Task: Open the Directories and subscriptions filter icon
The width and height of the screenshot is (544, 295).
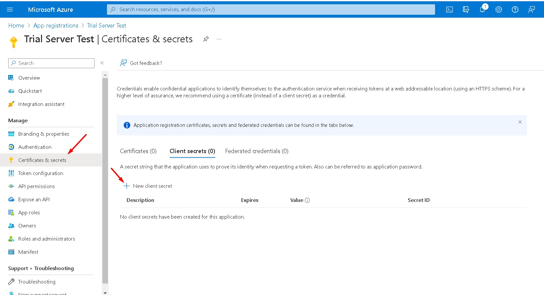Action: 466,10
